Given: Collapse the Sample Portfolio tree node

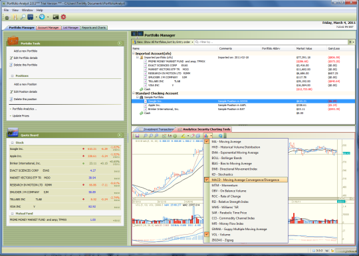Looking at the screenshot, I should click(138, 97).
